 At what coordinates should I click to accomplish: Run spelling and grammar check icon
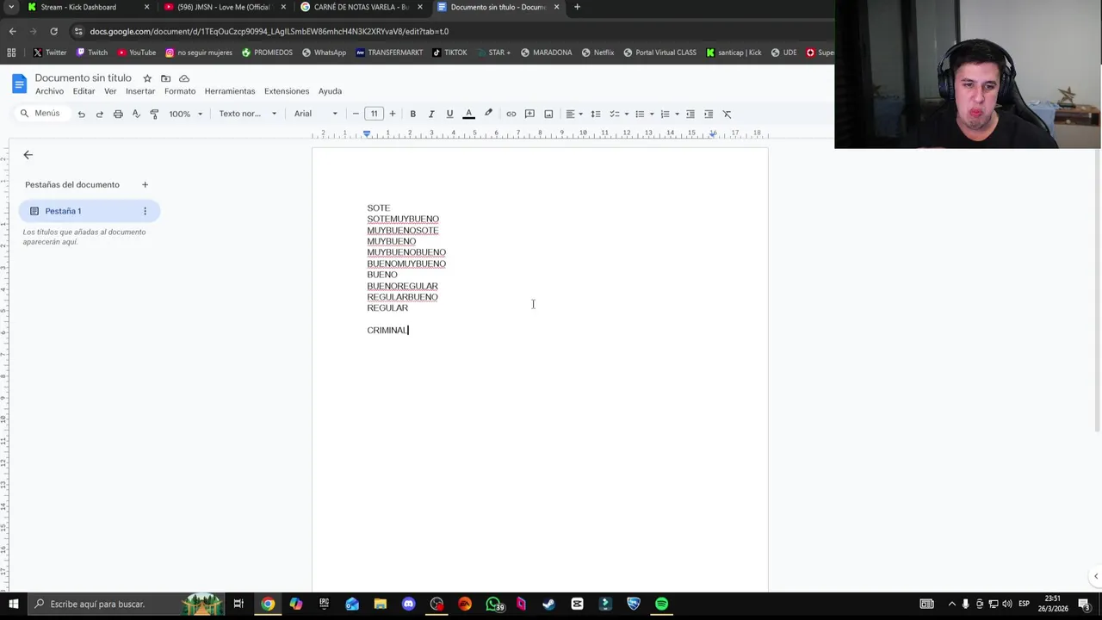(136, 114)
